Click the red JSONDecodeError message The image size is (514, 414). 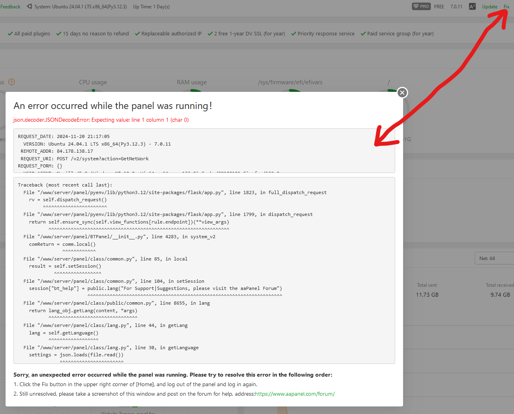coord(101,120)
